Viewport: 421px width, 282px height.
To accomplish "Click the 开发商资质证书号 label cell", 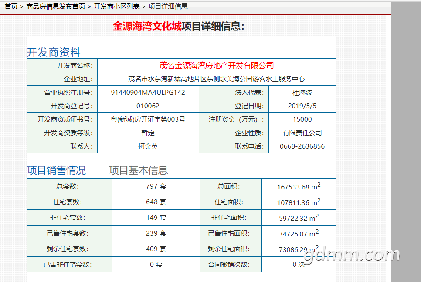I will tap(62, 119).
